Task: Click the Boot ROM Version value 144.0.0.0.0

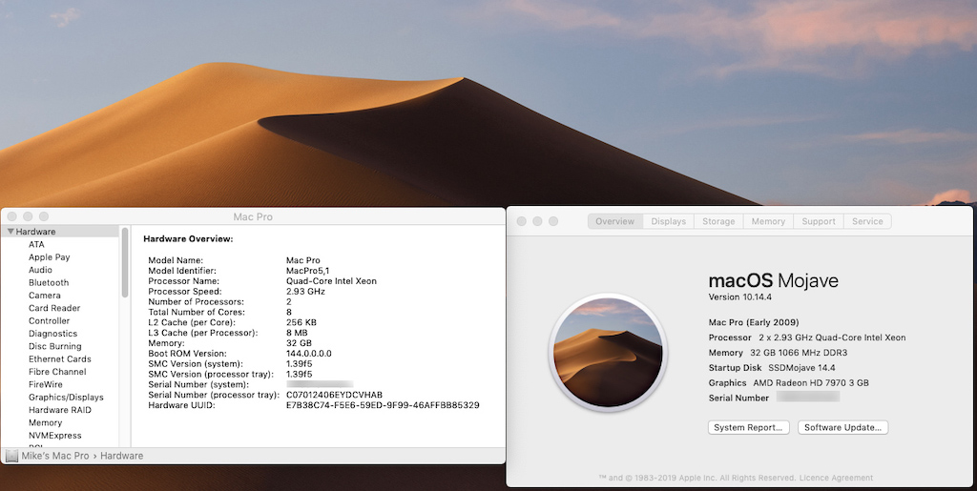Action: point(309,354)
